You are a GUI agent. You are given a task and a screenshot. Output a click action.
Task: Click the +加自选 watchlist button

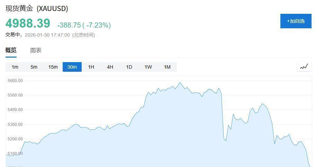coord(296,21)
